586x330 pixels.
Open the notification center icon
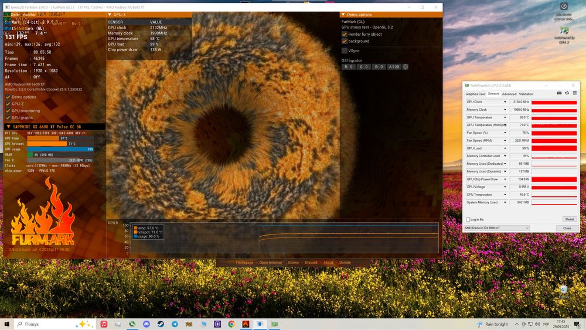pos(577,324)
